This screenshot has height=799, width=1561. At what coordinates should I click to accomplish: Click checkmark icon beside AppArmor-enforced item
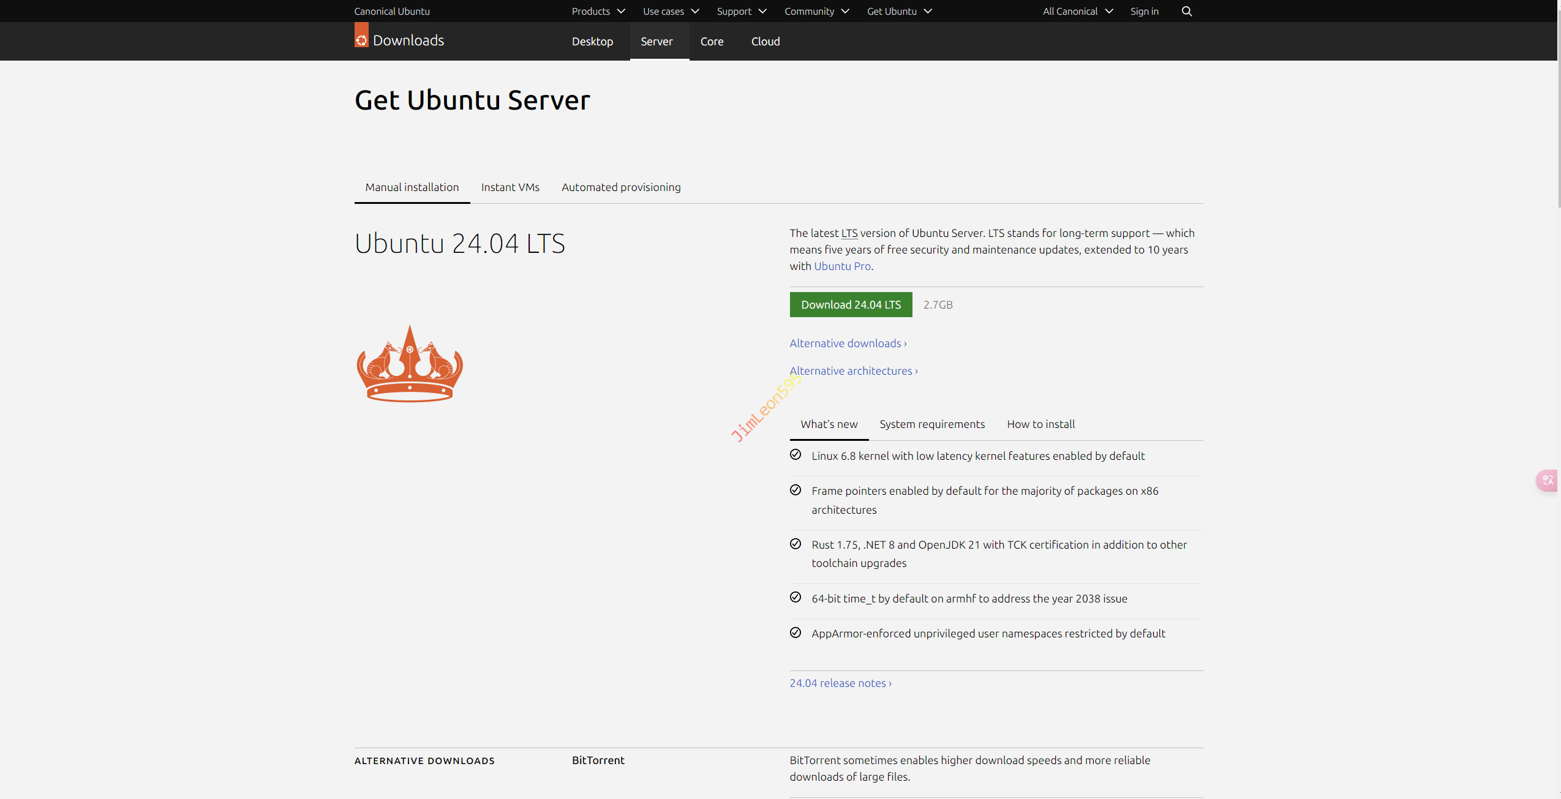click(x=795, y=632)
